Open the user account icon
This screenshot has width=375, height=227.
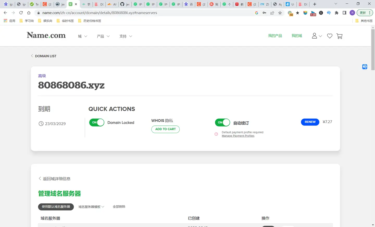[x=317, y=36]
